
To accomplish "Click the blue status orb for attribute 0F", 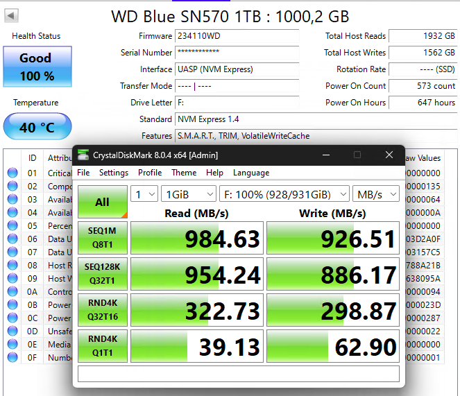I will [12, 357].
